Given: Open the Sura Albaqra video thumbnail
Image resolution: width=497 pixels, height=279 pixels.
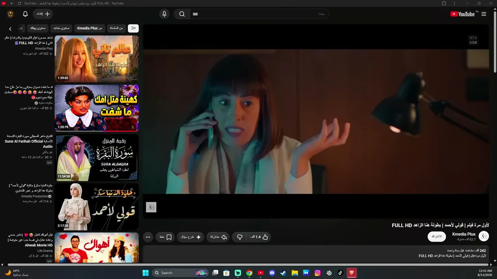Looking at the screenshot, I should (97, 158).
